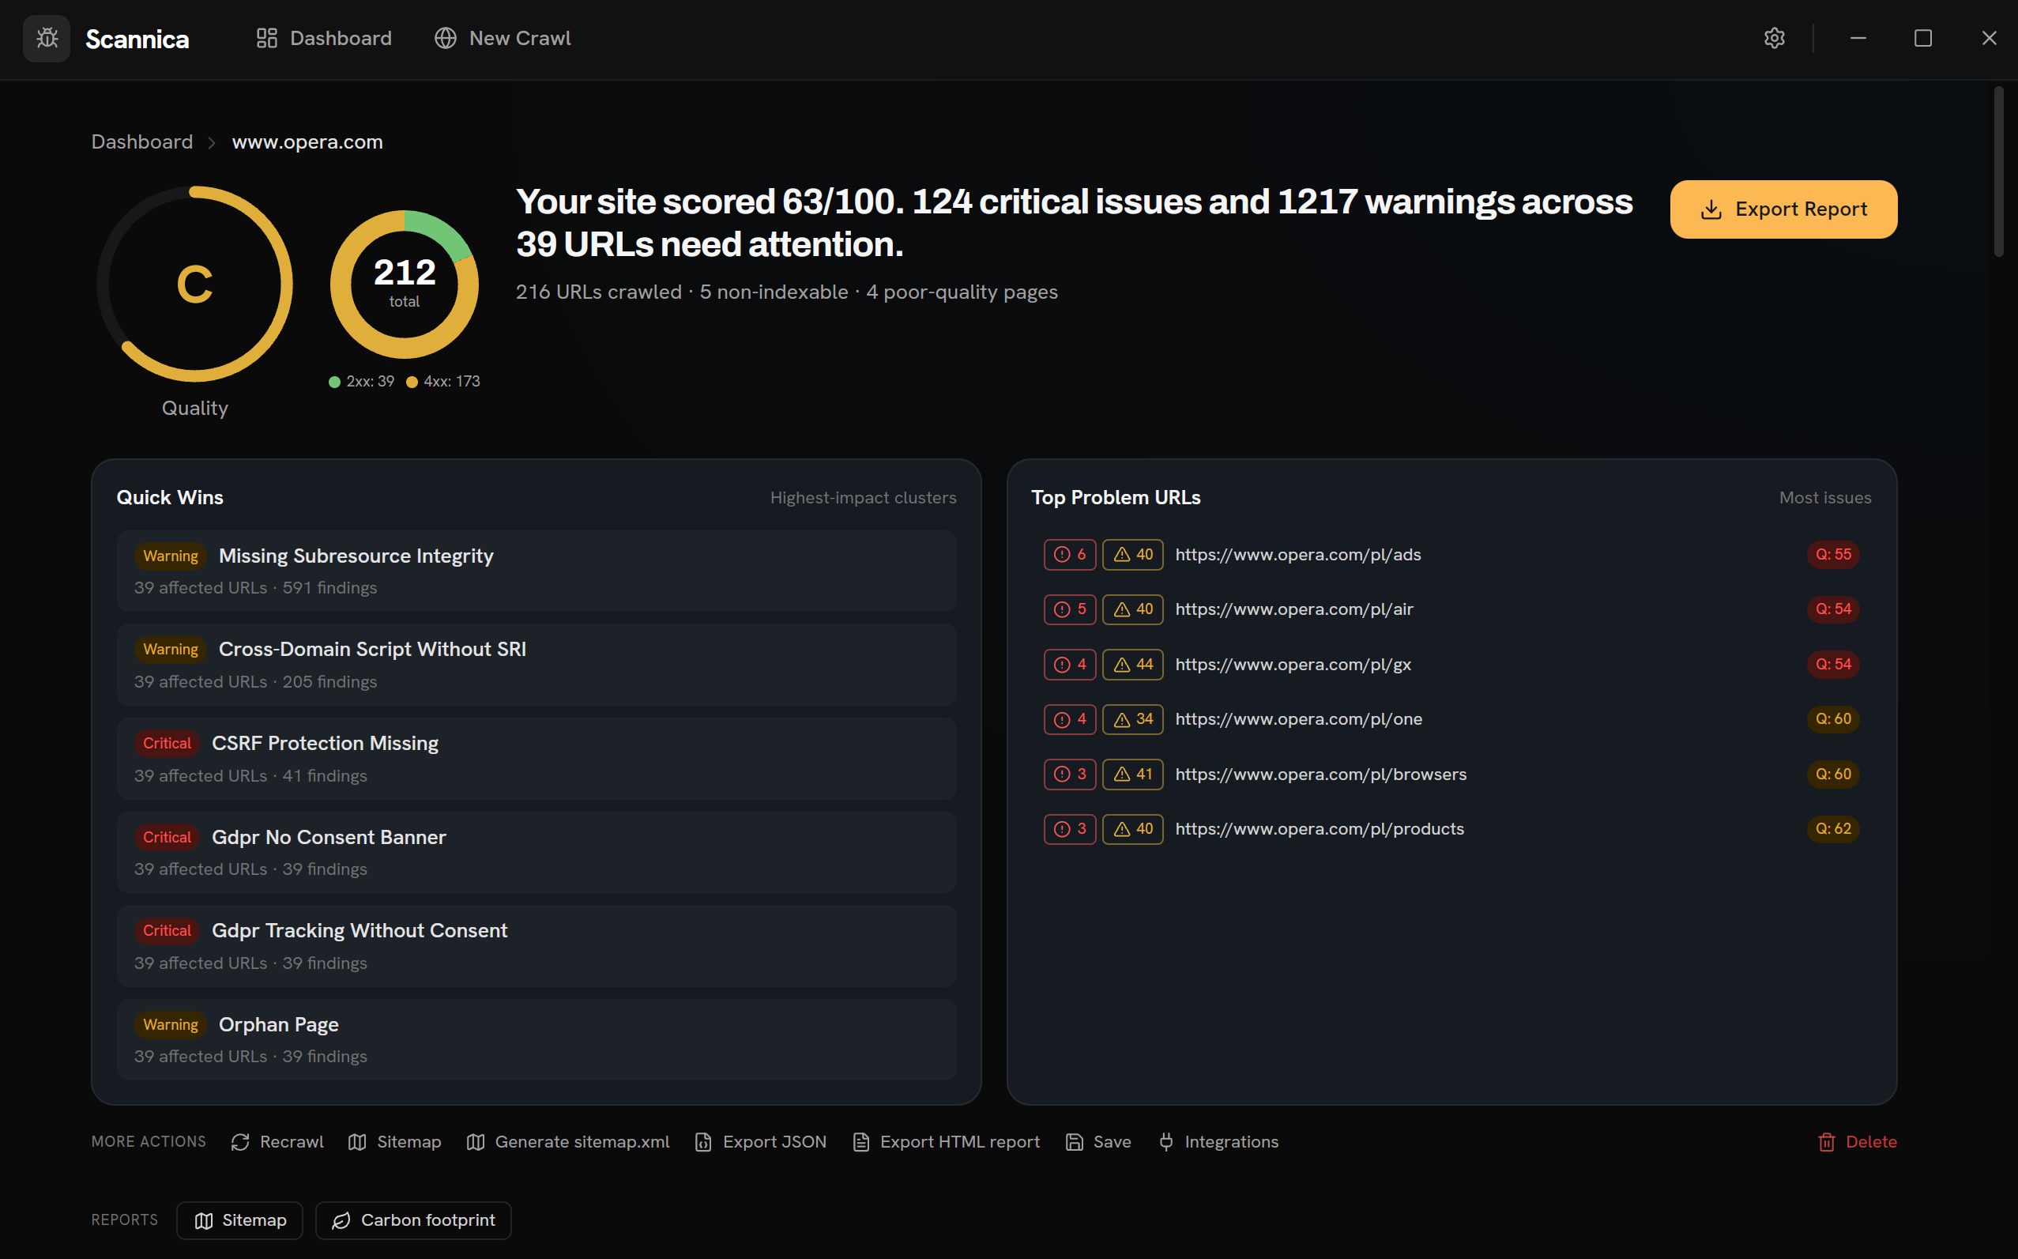Screen dimensions: 2018x1259
Task: Click the Scannica bug logo icon
Action: (x=47, y=38)
